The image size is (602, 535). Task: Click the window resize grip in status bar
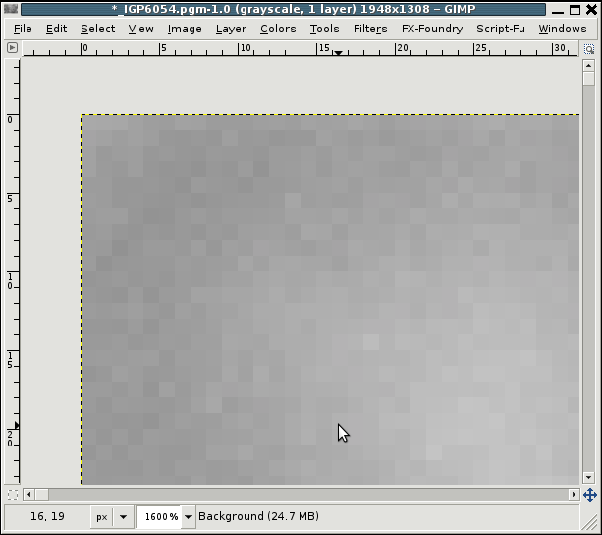(589, 521)
